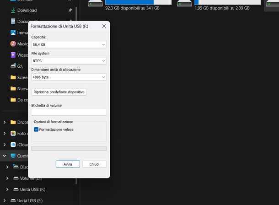Click drive icon of nested Unità USB (F:)
Image resolution: width=279 pixels, height=205 pixels.
coord(16,189)
